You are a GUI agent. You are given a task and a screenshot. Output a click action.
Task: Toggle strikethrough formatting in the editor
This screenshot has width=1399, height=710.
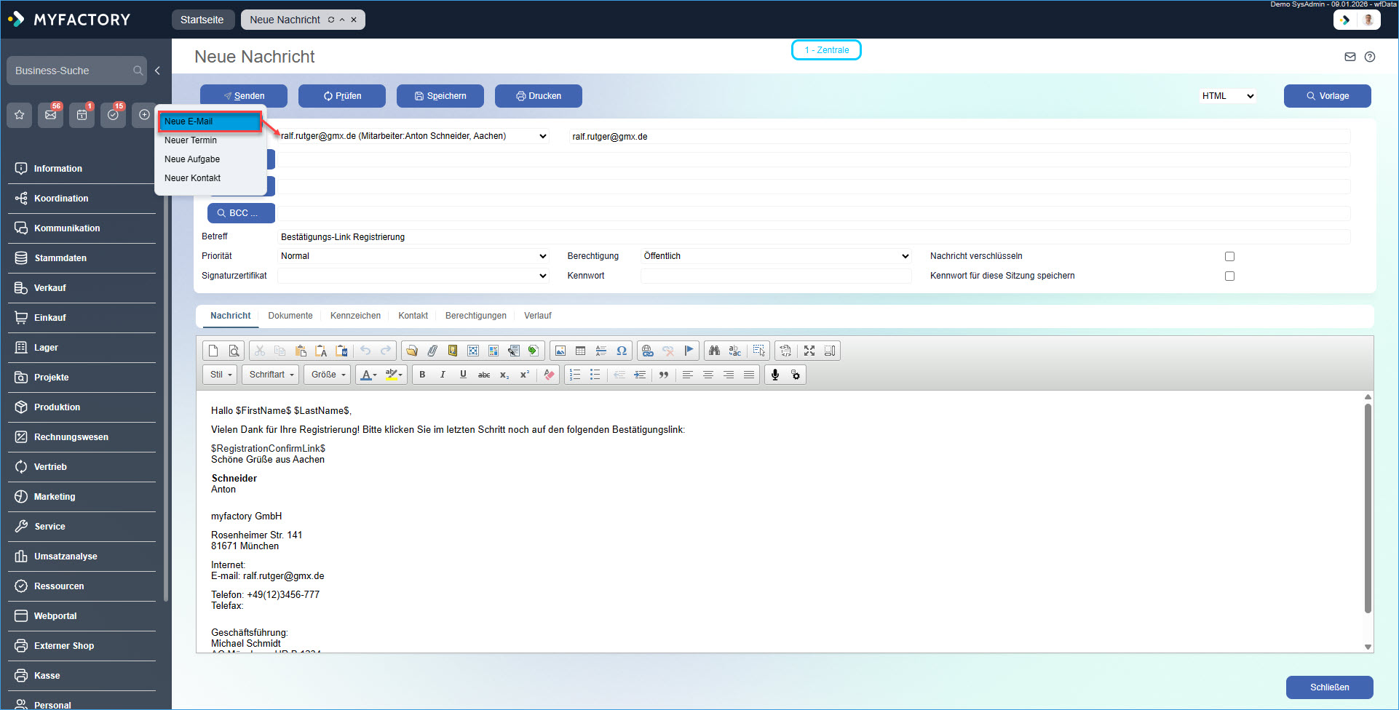tap(483, 375)
